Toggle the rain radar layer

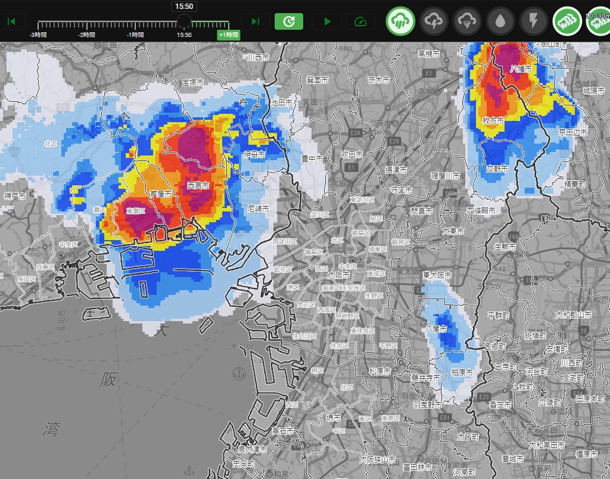click(401, 21)
